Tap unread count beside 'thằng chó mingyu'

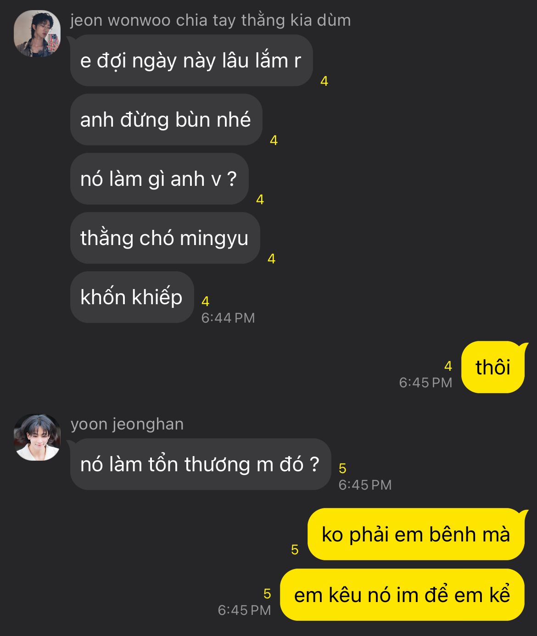(x=272, y=259)
